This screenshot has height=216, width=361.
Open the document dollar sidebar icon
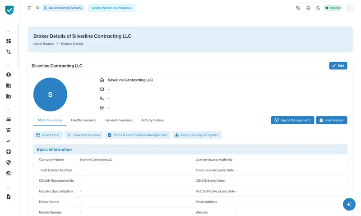pos(9,197)
